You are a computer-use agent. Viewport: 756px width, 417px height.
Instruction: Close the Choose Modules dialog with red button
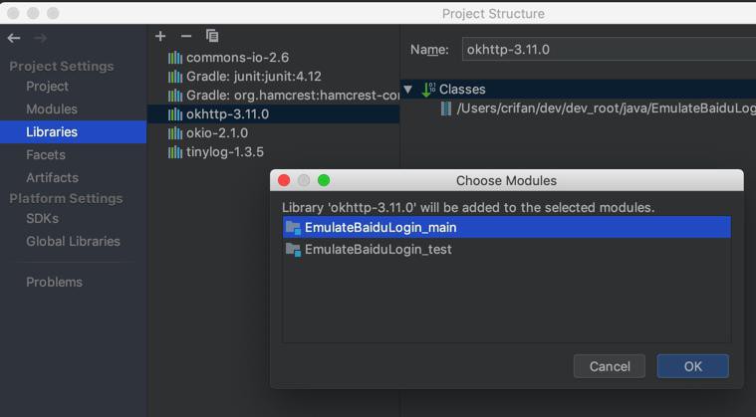click(x=284, y=180)
